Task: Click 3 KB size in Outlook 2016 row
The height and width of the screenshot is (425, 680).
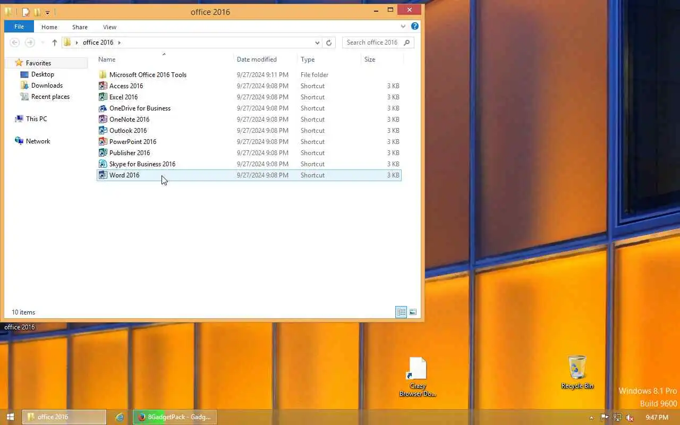Action: click(393, 131)
